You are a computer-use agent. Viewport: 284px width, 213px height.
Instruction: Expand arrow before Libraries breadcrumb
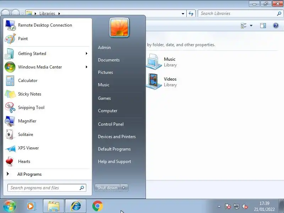35,13
